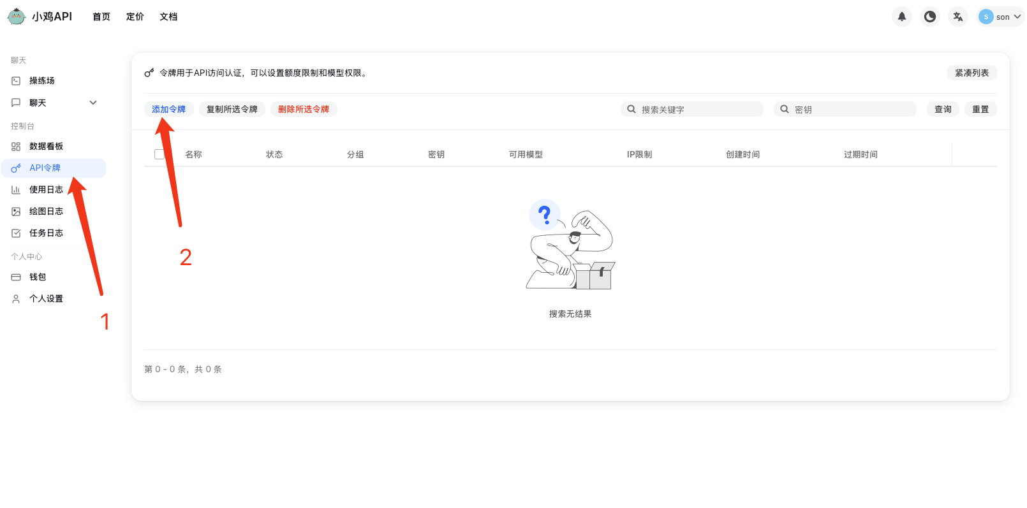Click the 名称 column header
The width and height of the screenshot is (1027, 508).
click(193, 154)
